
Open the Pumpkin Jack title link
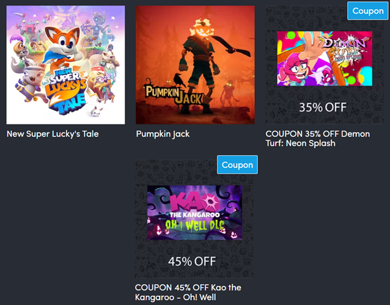163,134
